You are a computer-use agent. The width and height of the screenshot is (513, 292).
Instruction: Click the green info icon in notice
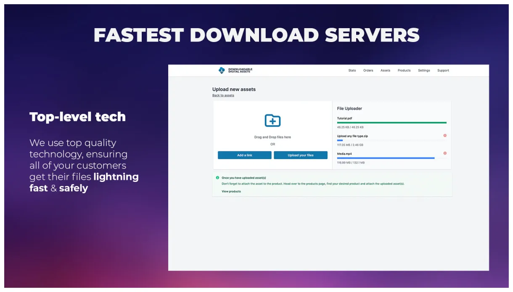(217, 178)
